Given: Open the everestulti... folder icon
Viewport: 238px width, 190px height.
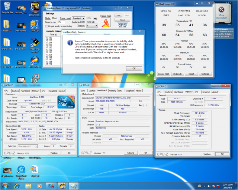Looking at the screenshot, I should [7, 44].
